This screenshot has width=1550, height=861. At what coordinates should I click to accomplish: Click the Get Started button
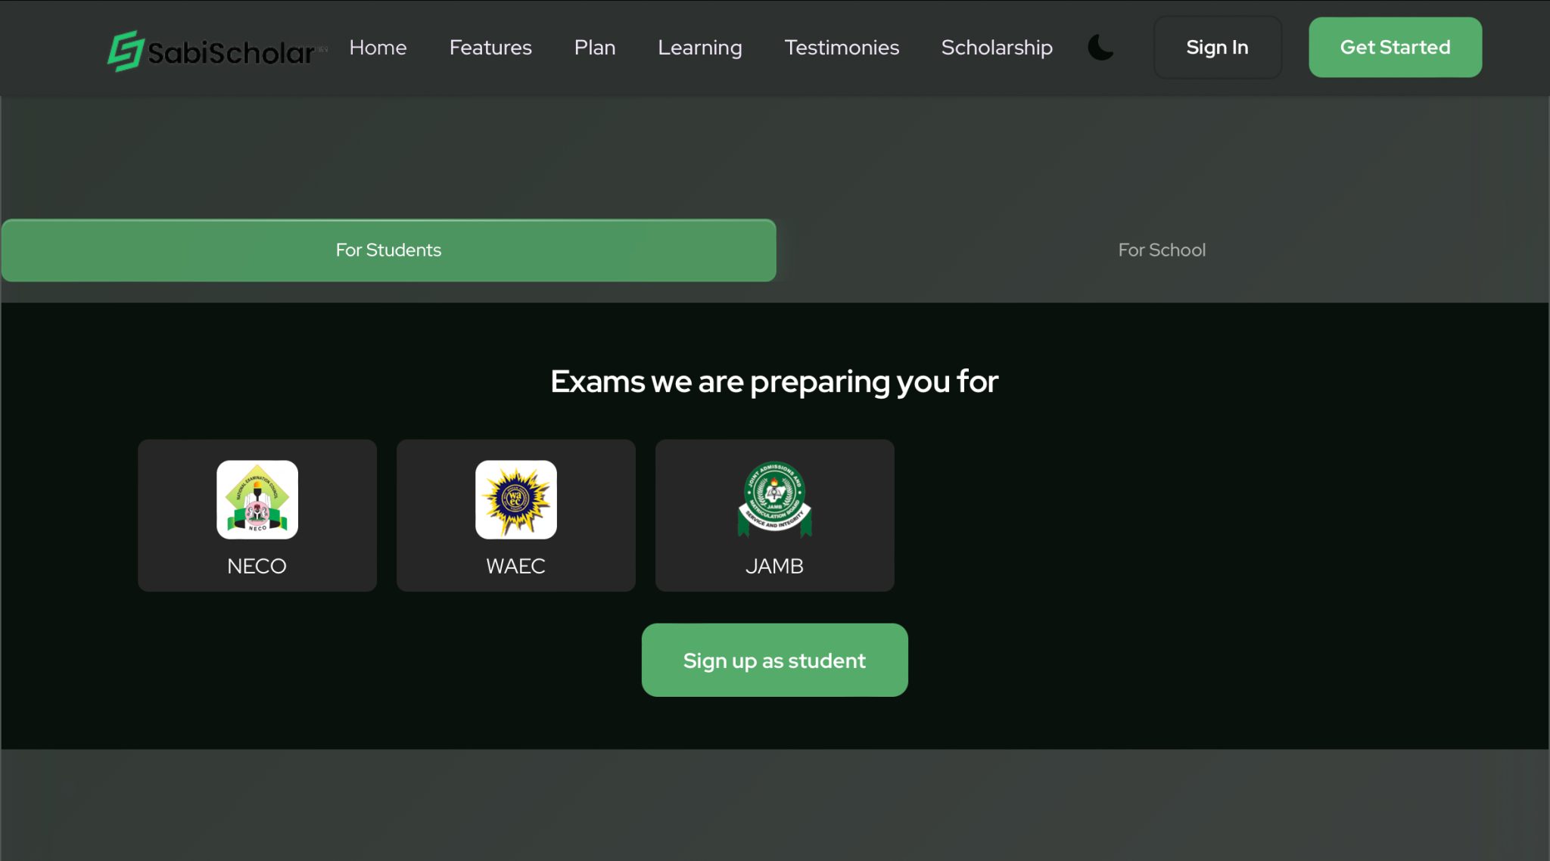click(1396, 48)
